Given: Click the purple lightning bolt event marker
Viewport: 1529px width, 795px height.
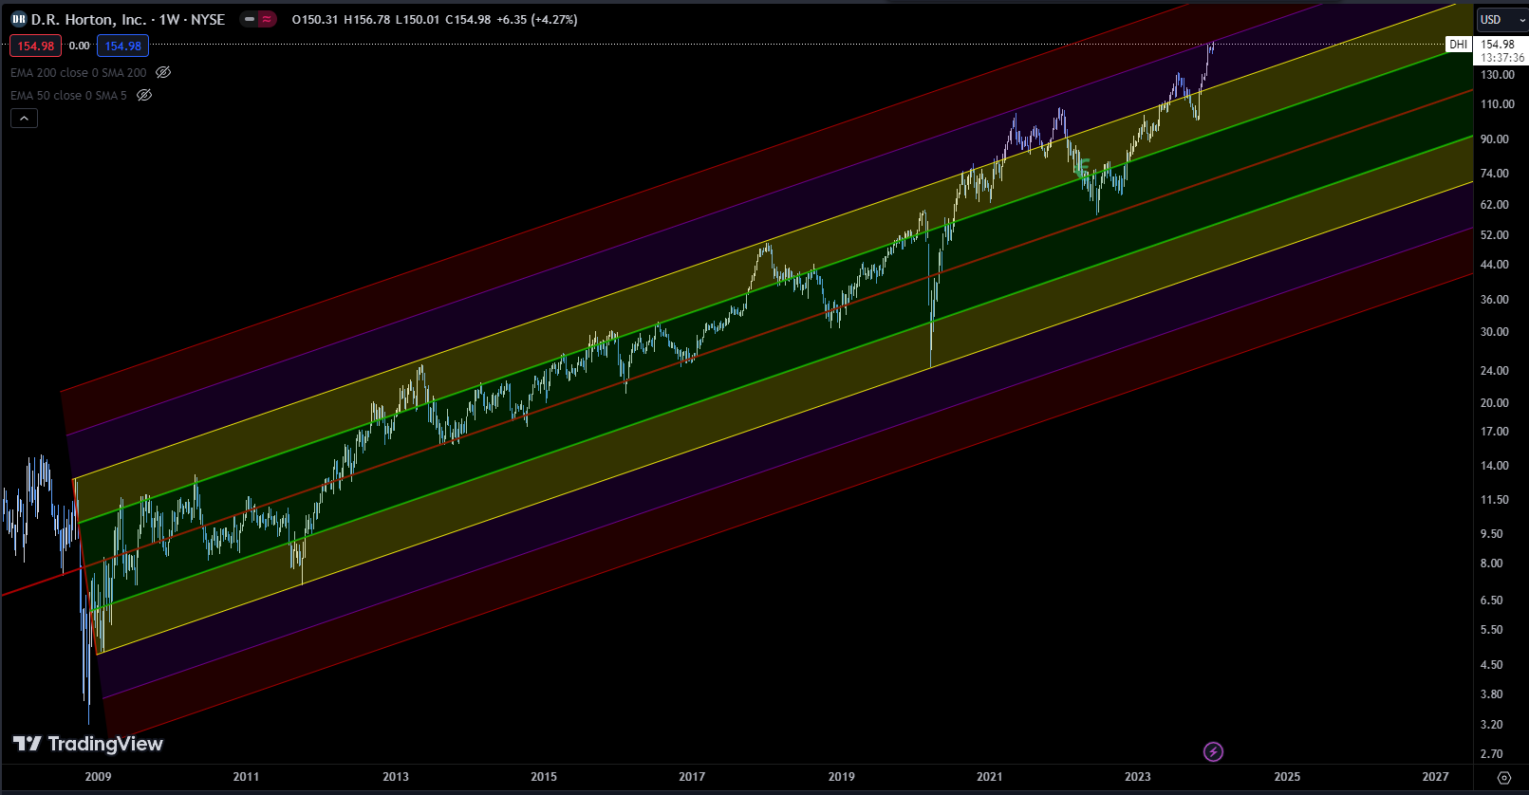Looking at the screenshot, I should click(x=1213, y=752).
